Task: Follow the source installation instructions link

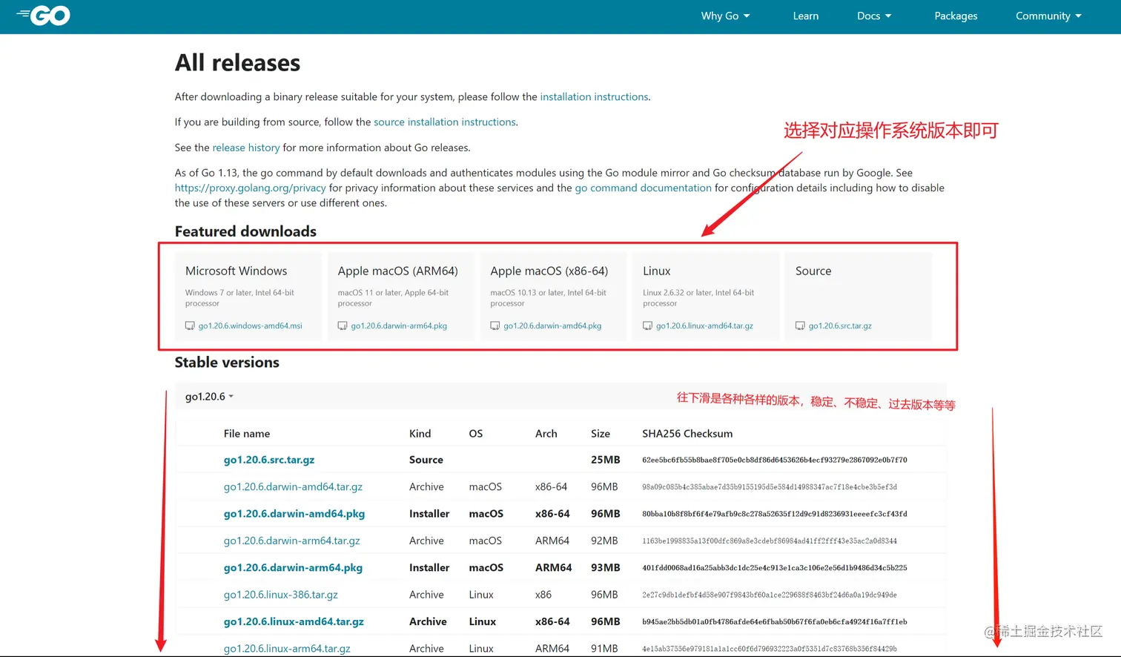Action: click(445, 122)
